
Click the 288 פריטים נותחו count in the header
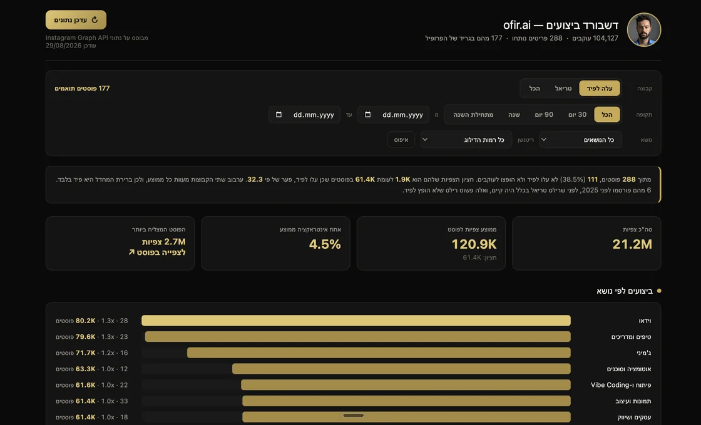pos(537,38)
